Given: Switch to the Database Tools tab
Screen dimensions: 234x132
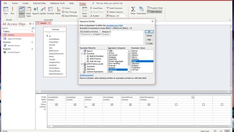Looking at the screenshot, I should (x=57, y=3).
